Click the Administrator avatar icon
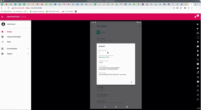The height and width of the screenshot is (110, 201). [3, 24]
